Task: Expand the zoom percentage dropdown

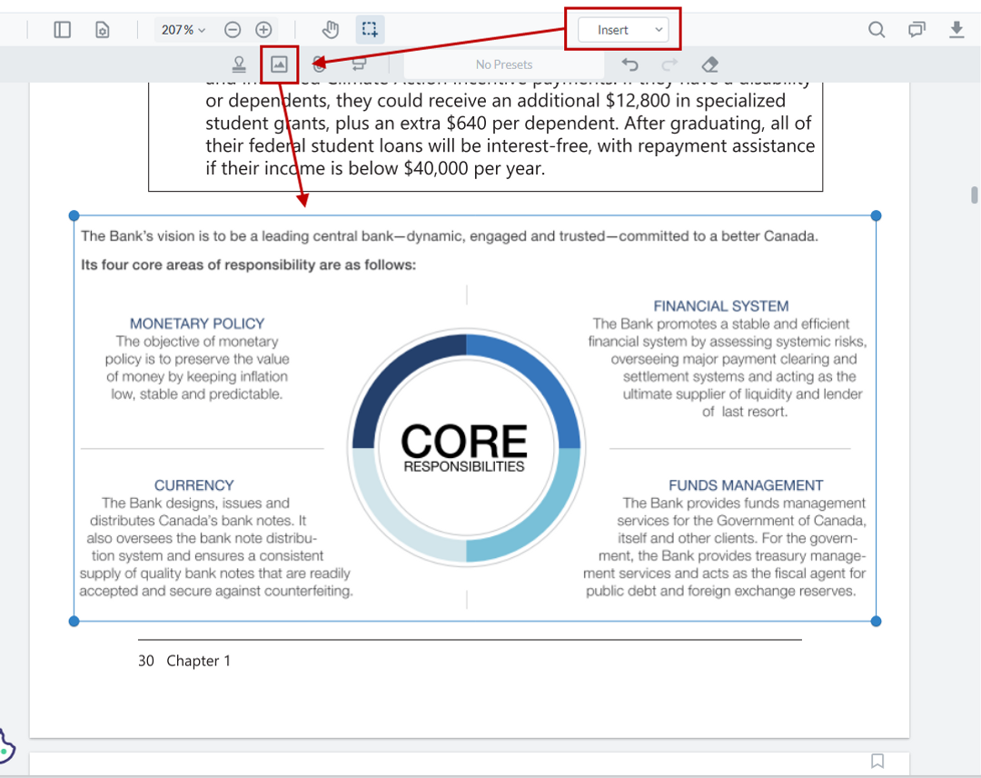Action: (183, 29)
